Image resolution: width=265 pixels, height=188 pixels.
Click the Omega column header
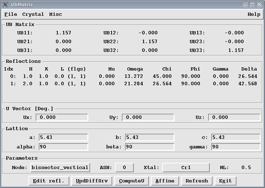coord(135,69)
